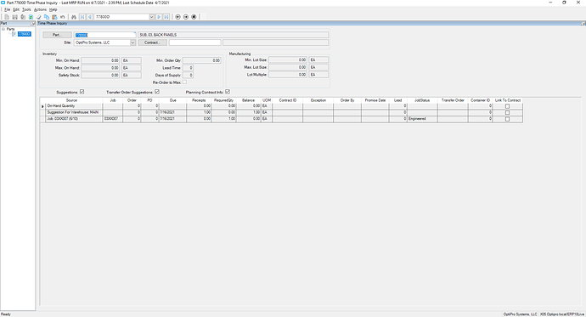This screenshot has height=317, width=586.
Task: Open the Site dropdown list
Action: [132, 42]
